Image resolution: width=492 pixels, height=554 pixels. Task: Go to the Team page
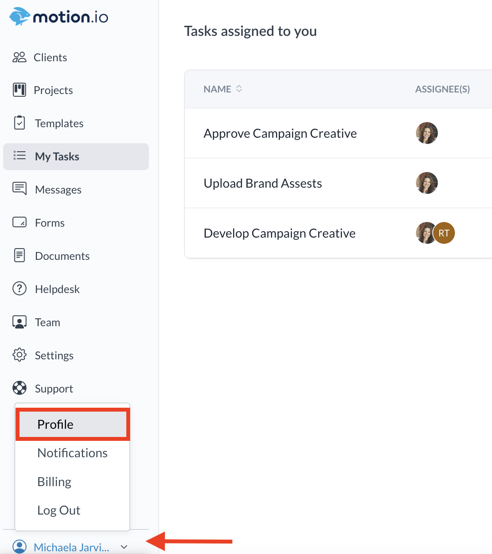click(x=47, y=322)
